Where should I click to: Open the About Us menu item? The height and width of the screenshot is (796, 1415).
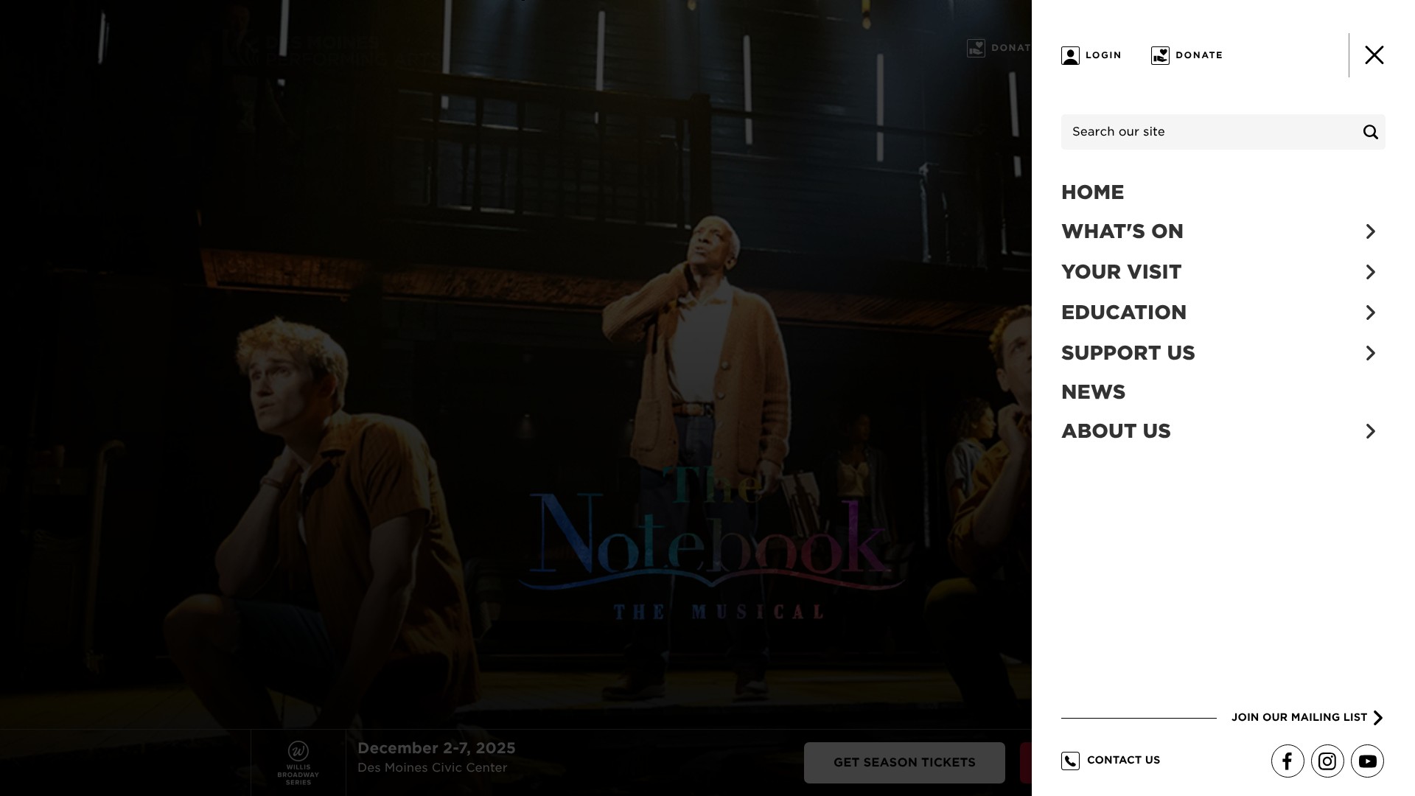[1116, 431]
